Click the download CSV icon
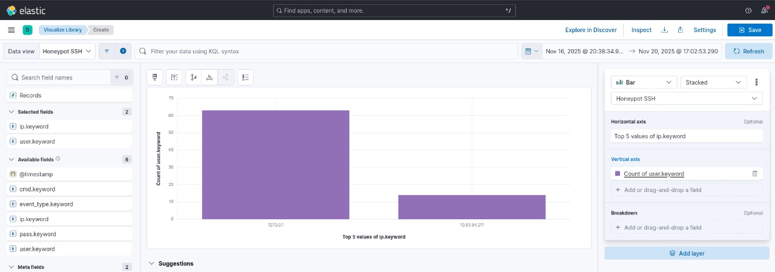The height and width of the screenshot is (272, 775). 664,30
